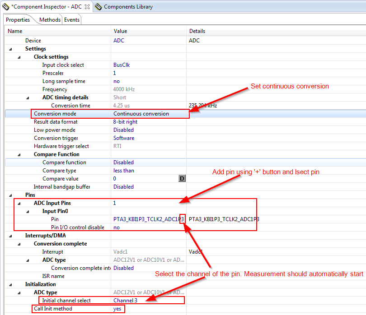Change Result data format 8-bit right
This screenshot has height=315, width=366.
[125, 122]
